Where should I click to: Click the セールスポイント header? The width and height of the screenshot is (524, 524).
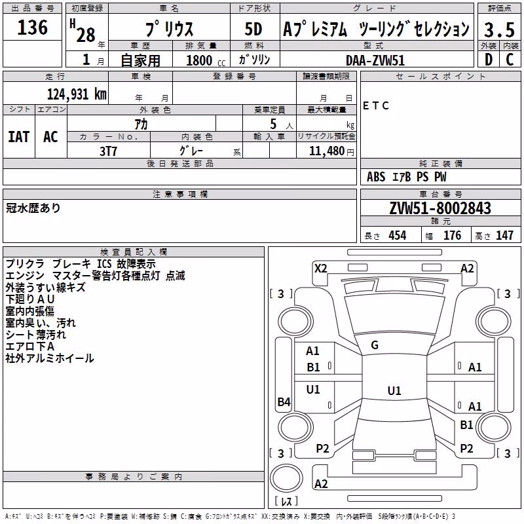coord(440,77)
